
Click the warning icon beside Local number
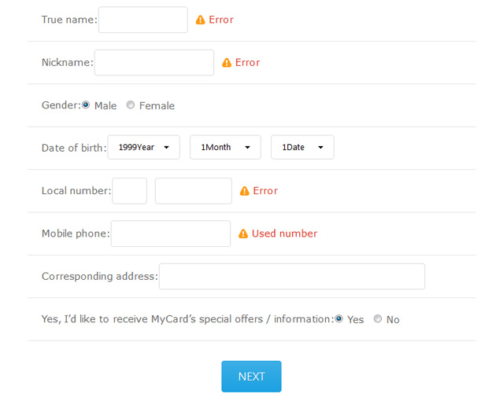[245, 191]
